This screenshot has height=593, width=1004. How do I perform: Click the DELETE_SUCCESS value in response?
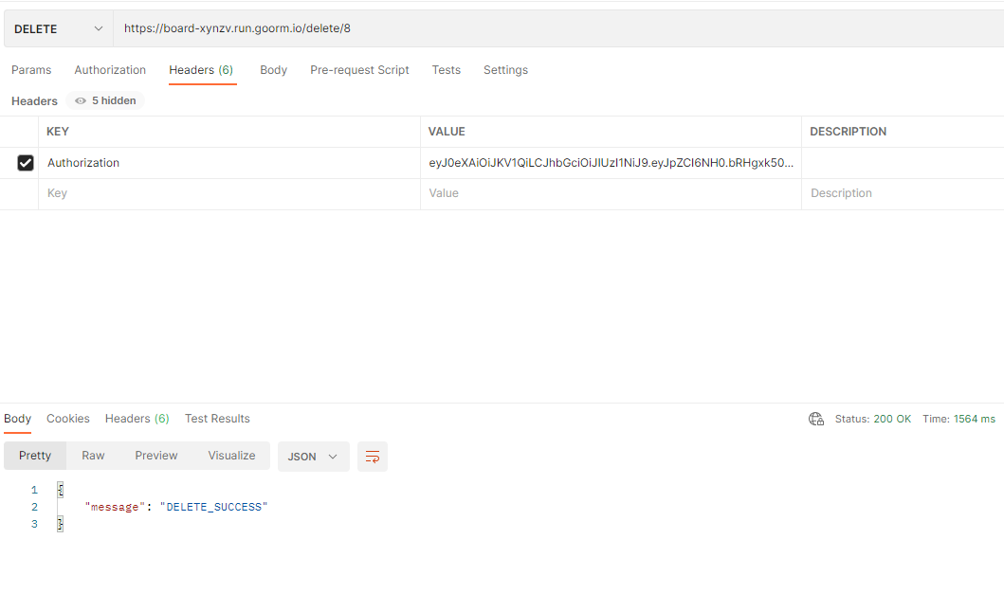pos(214,507)
